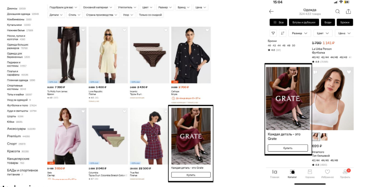Expand the Страна производства dropdown

(102, 15)
